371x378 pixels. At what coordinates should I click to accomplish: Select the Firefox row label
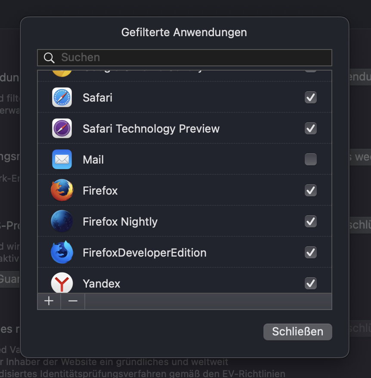coord(100,191)
